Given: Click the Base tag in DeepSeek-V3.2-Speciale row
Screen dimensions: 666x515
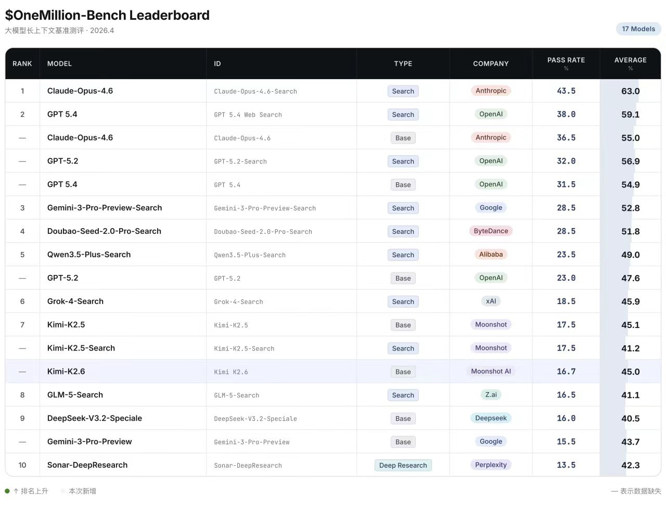Looking at the screenshot, I should (403, 418).
